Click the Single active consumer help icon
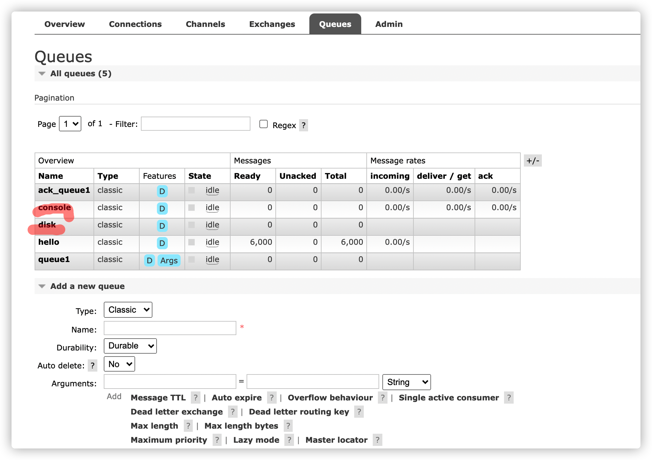Image resolution: width=652 pixels, height=460 pixels. coord(509,398)
